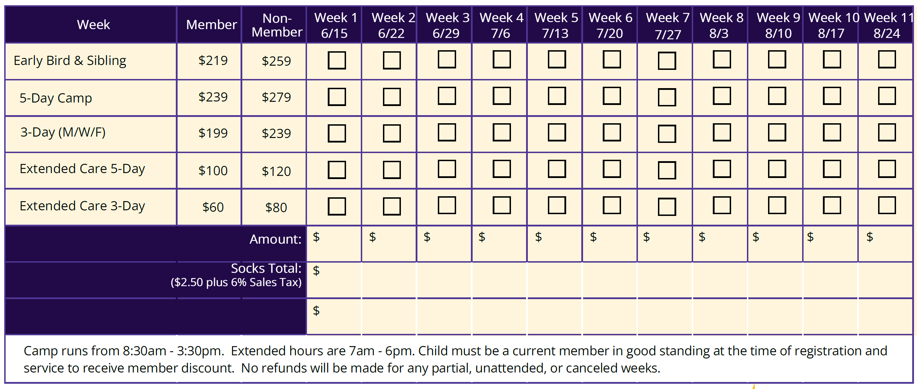Tick Early Bird & Sibling for Week 9
Viewport: 921px width, 389px height.
(776, 60)
